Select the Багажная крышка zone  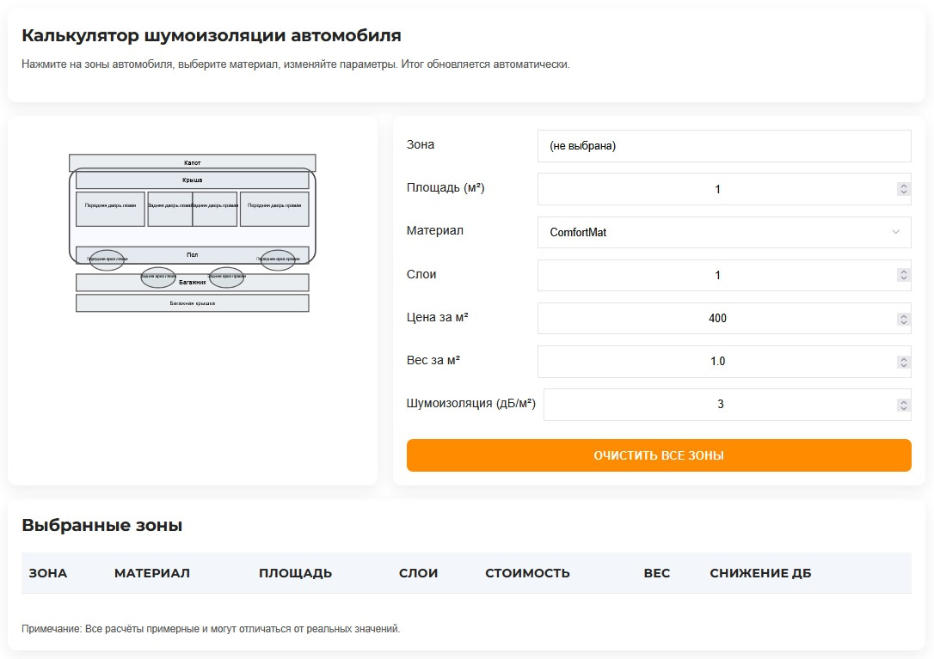click(192, 303)
